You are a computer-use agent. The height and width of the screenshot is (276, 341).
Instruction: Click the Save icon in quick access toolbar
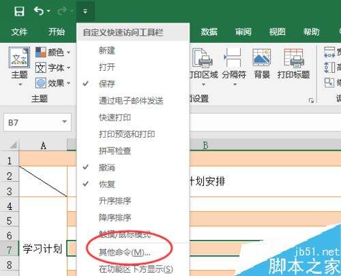pyautogui.click(x=19, y=11)
